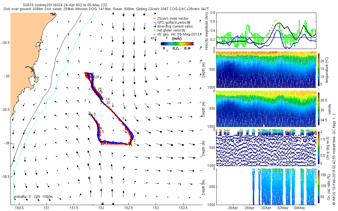Click the salinity depth section panel

266,109
